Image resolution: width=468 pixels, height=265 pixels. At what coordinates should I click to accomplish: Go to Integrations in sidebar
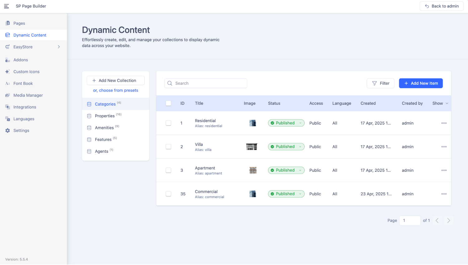(x=25, y=107)
